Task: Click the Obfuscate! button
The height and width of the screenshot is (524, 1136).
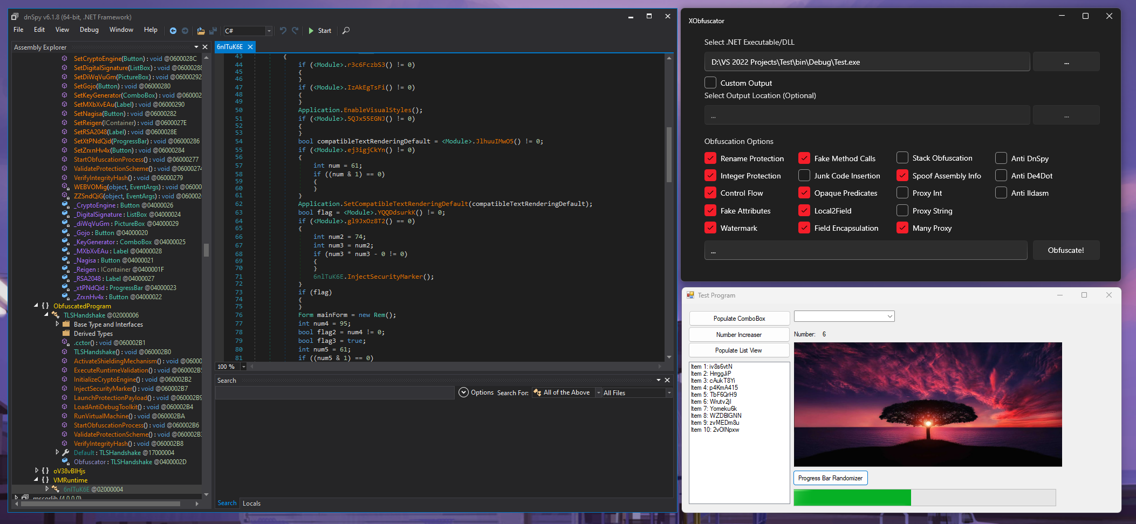Action: point(1066,250)
